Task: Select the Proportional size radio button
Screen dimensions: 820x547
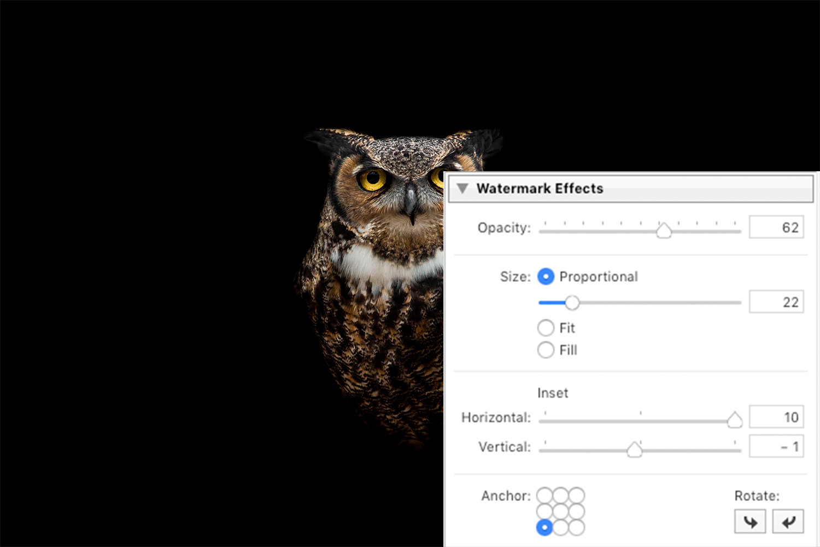Action: tap(546, 277)
